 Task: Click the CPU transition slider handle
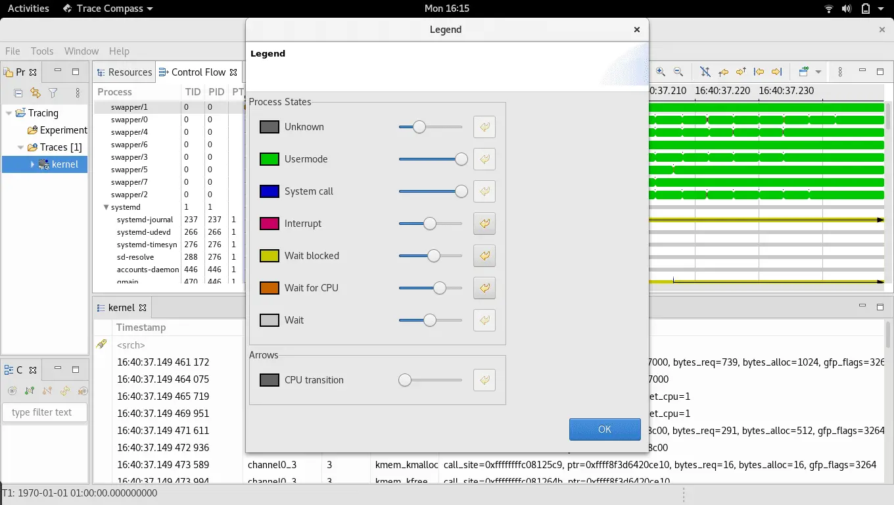click(405, 380)
